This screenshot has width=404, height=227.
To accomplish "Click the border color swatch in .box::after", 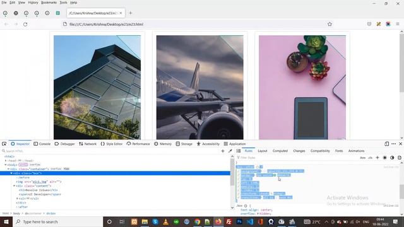I will (x=275, y=175).
